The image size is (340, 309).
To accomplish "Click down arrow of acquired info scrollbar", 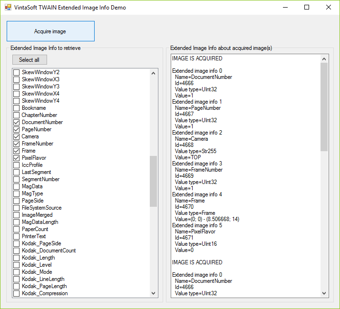I will pos(324,293).
